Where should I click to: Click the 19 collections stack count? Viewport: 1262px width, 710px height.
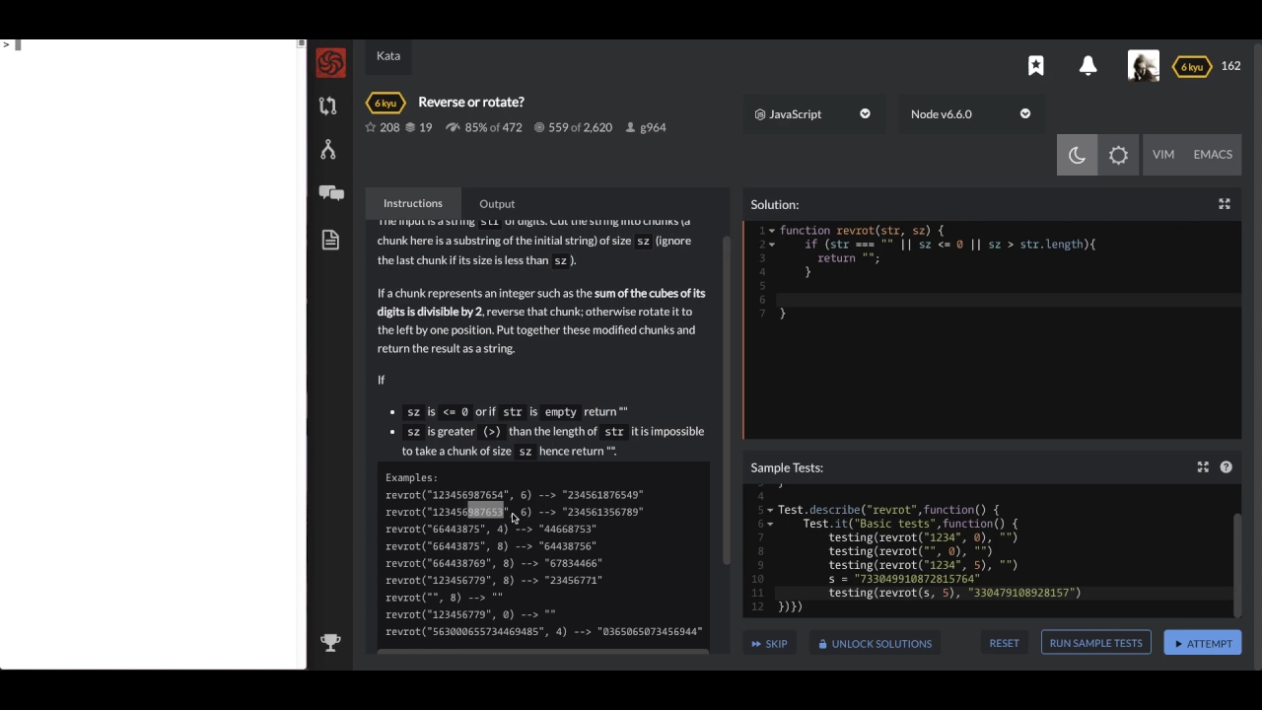[419, 127]
